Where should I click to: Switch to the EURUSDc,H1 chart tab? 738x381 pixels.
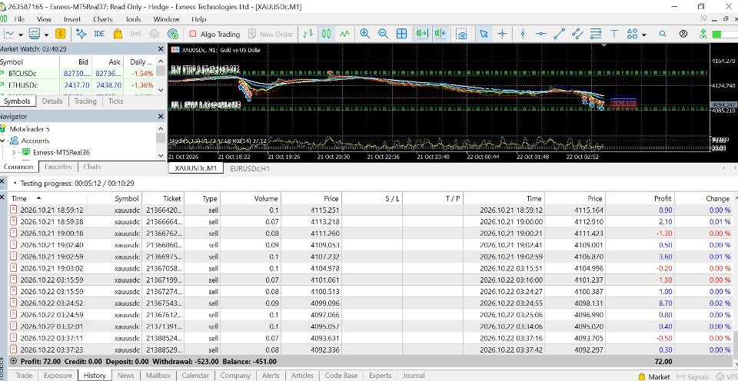251,168
